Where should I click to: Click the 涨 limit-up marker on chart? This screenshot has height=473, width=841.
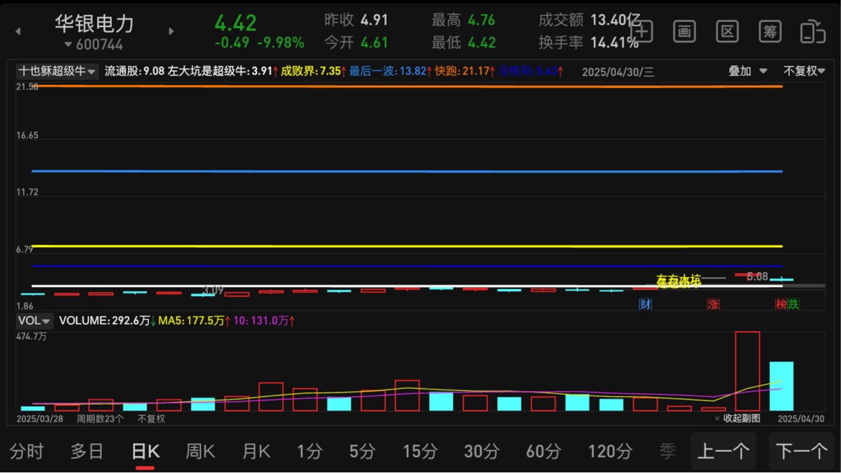point(713,304)
